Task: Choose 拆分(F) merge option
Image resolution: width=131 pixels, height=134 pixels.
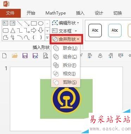Action: click(x=65, y=65)
